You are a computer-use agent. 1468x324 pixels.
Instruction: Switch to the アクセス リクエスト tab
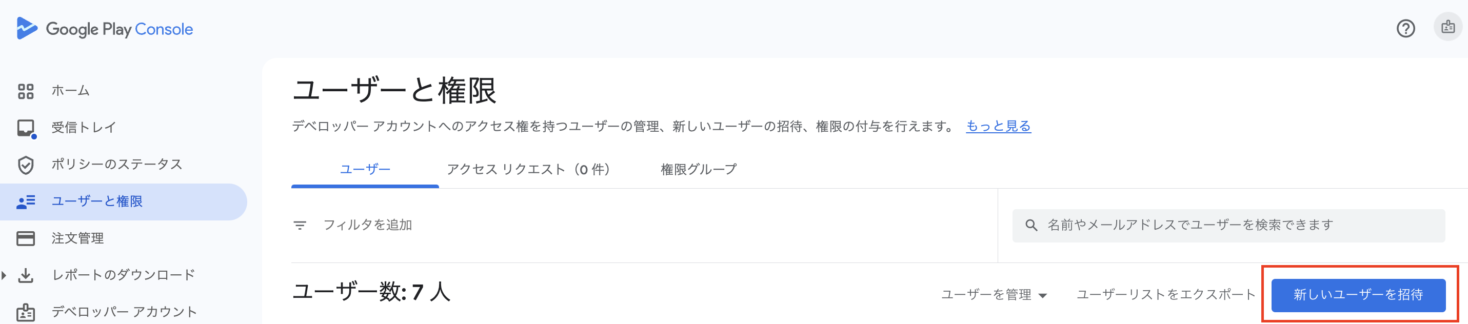point(529,169)
